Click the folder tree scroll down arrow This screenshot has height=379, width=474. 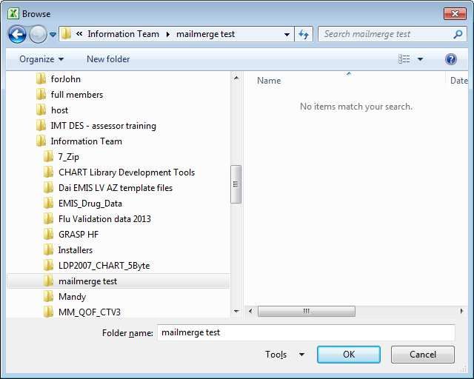236,311
